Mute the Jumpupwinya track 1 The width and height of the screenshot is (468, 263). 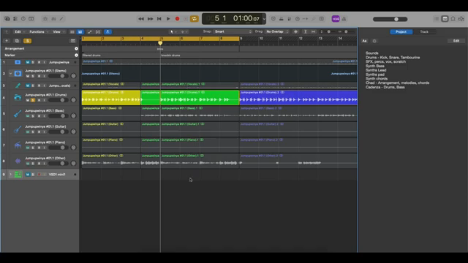(x=28, y=62)
